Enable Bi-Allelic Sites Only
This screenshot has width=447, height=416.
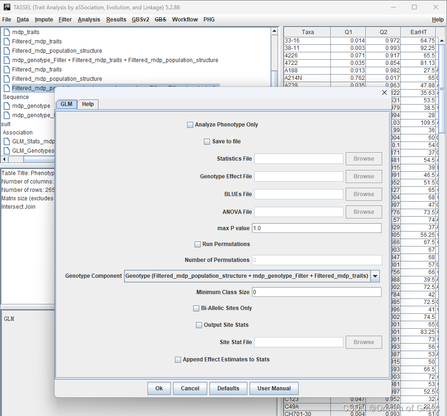(x=196, y=308)
